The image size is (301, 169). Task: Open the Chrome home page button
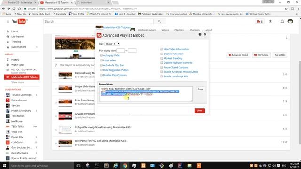[x=19, y=8]
